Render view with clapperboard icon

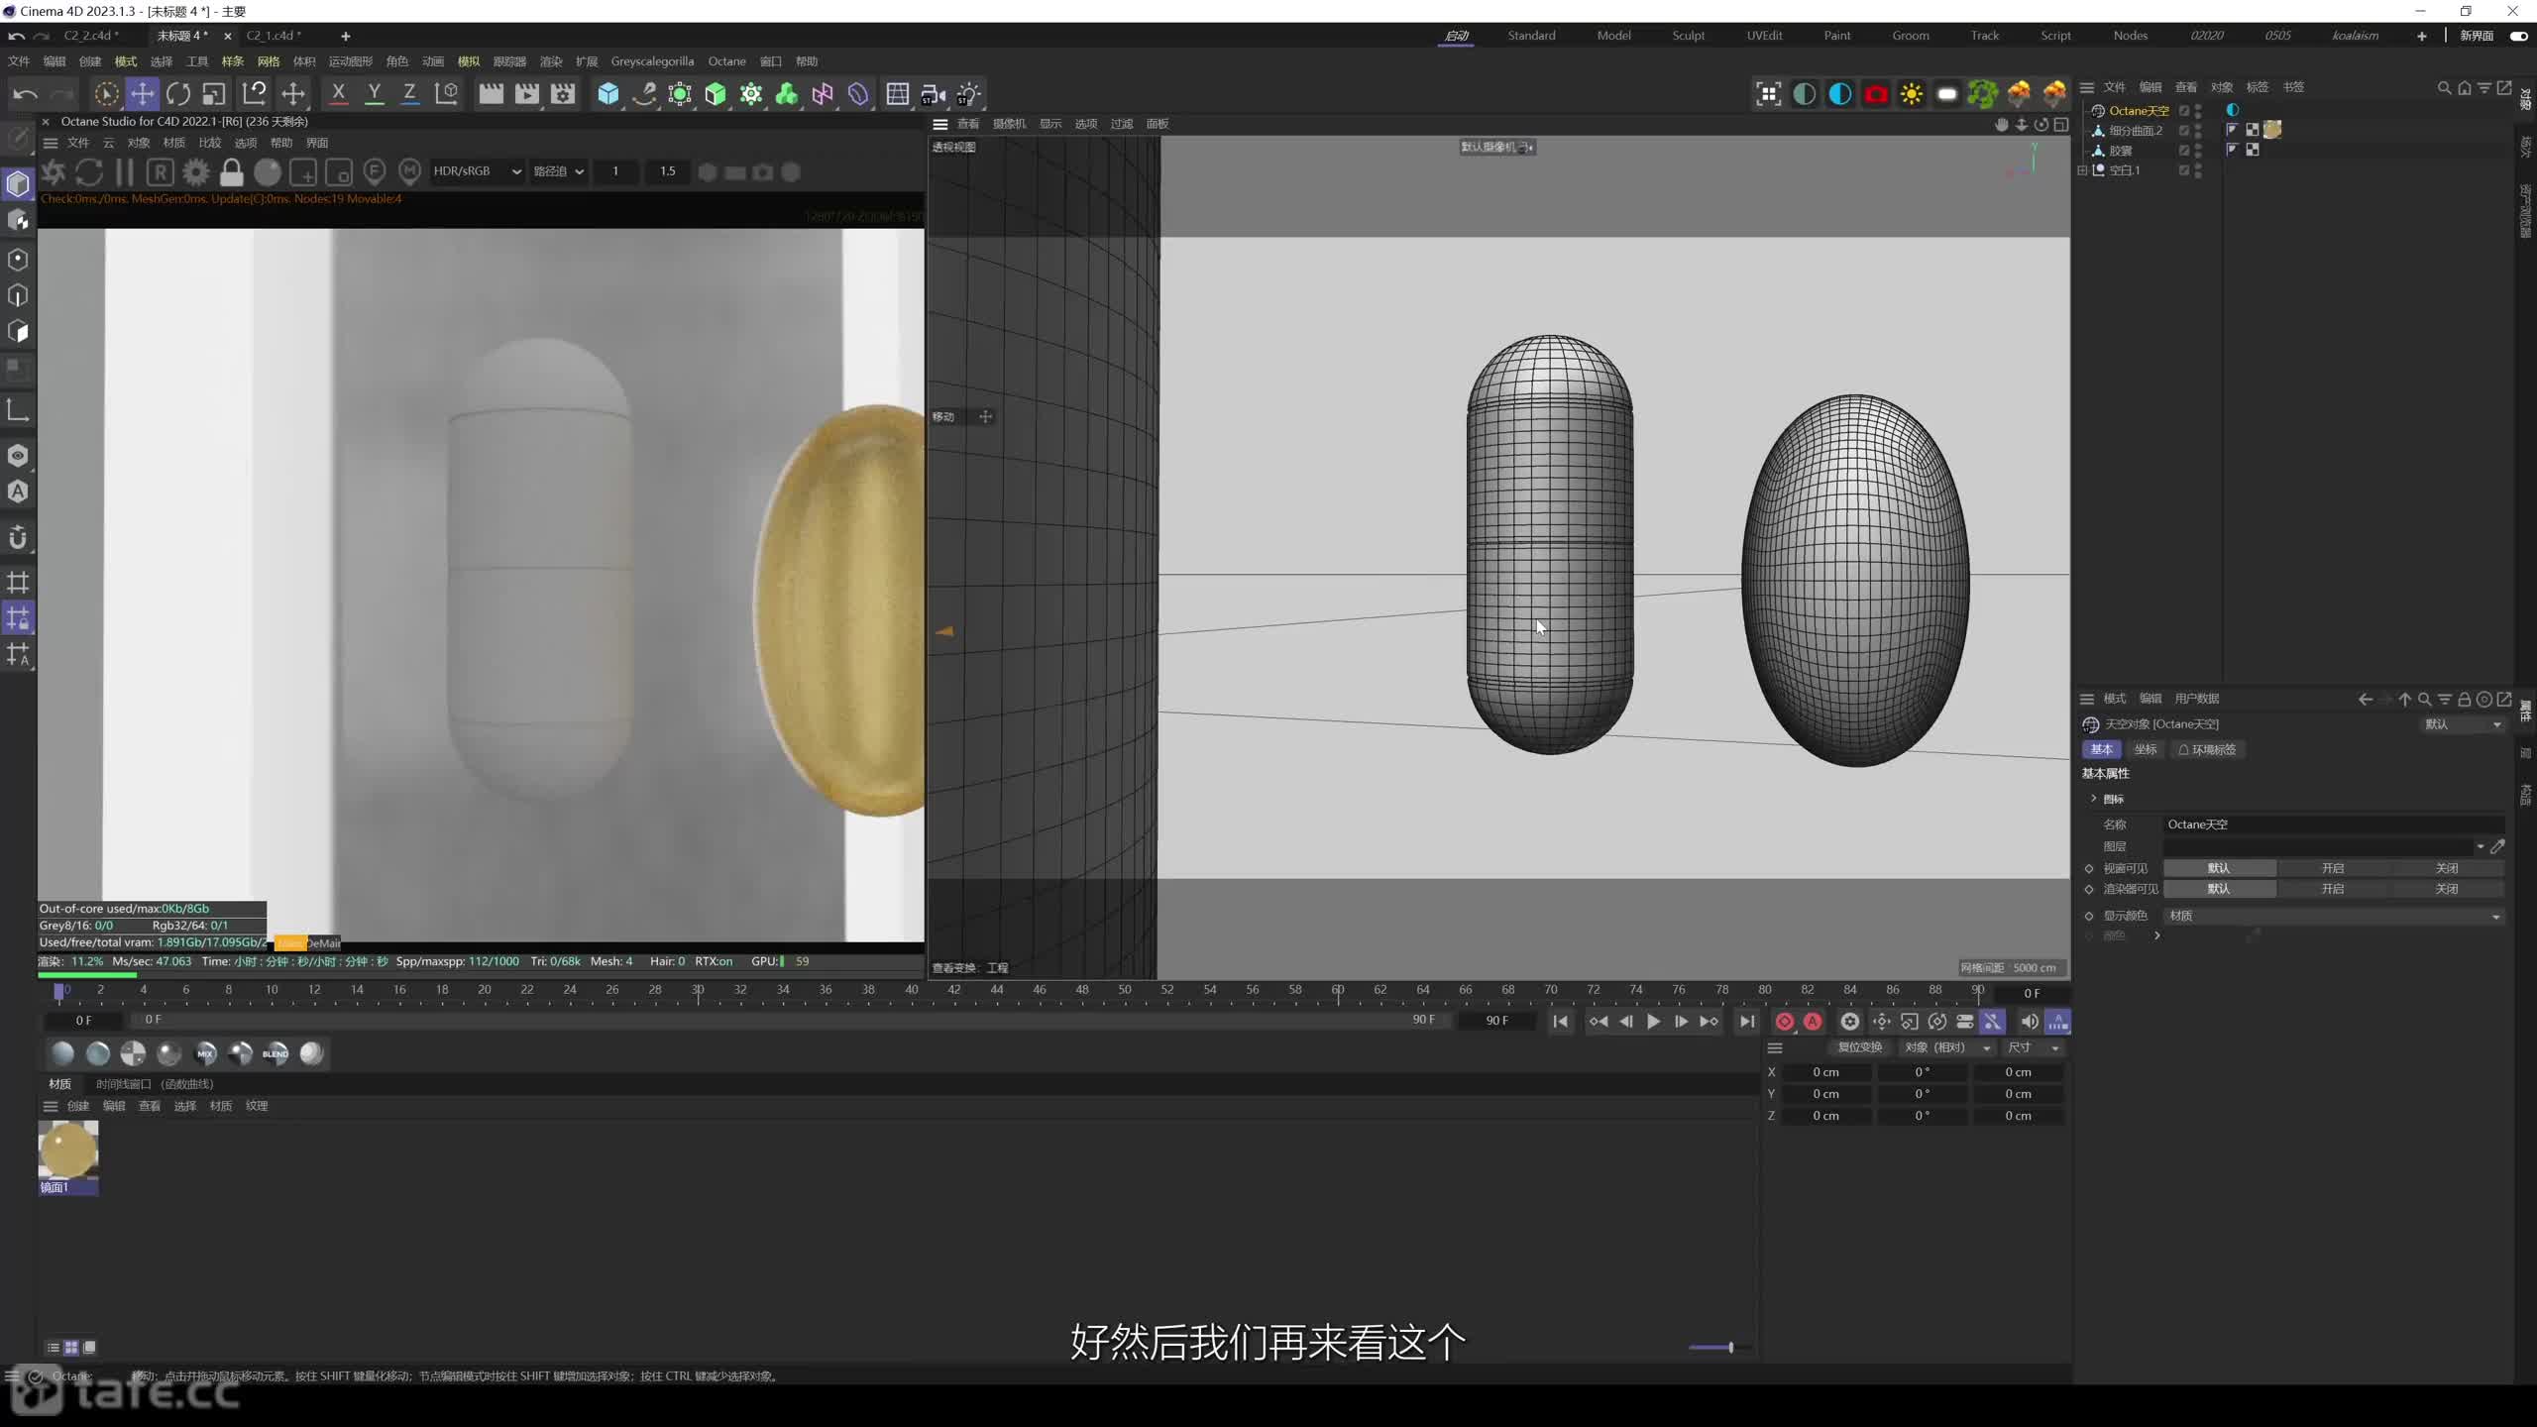491,94
